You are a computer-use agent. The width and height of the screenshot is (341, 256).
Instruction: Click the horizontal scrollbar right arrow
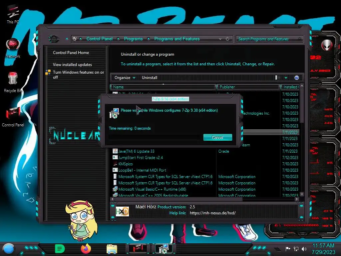click(x=297, y=199)
